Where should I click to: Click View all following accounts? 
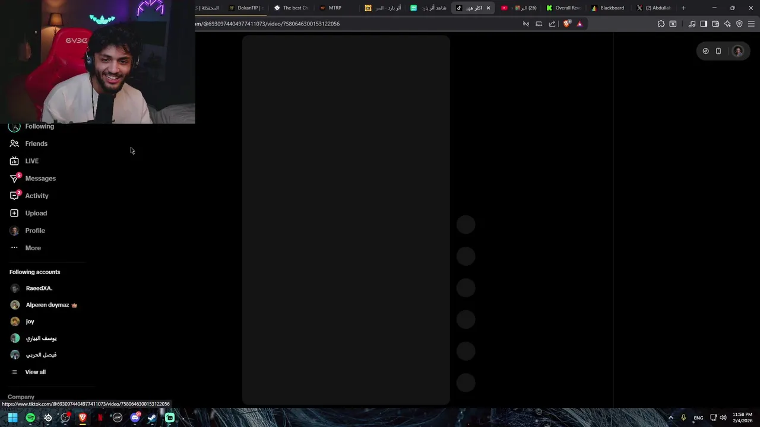(35, 372)
